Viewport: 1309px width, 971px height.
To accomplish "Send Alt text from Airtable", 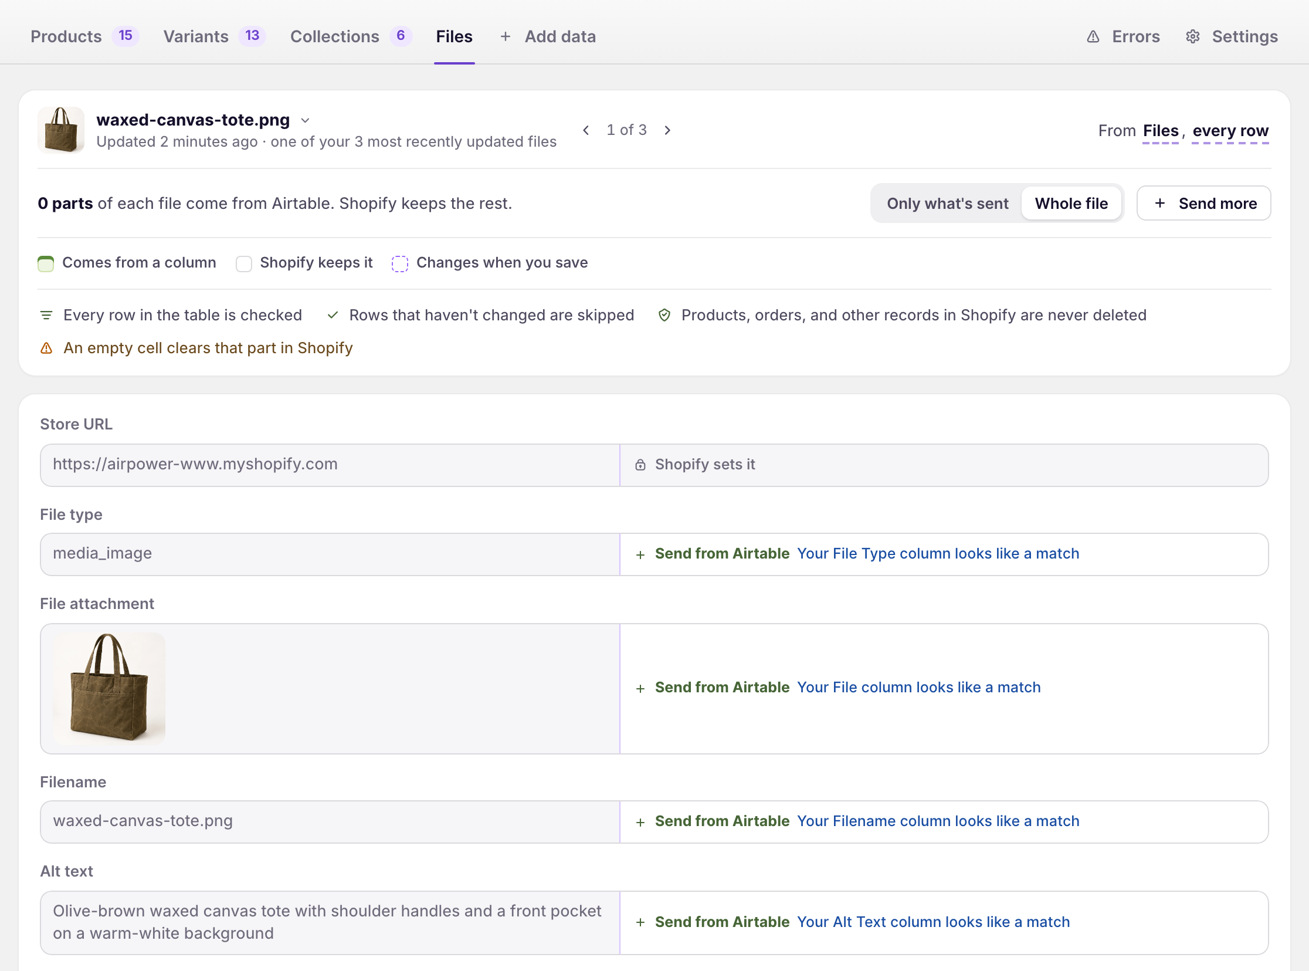I will [x=722, y=922].
